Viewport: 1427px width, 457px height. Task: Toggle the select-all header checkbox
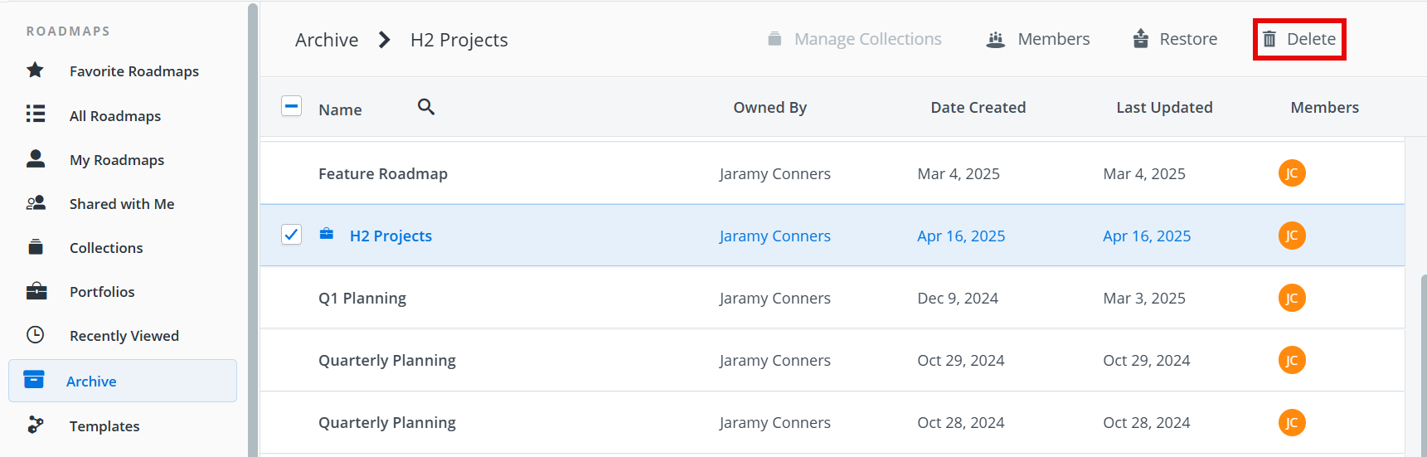pos(291,106)
